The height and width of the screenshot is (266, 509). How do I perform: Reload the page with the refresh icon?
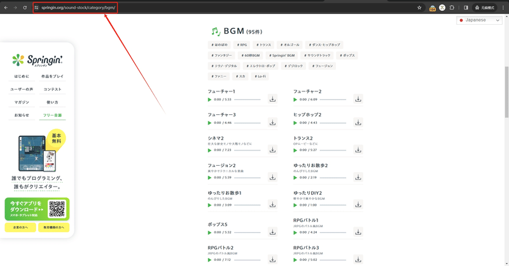(x=25, y=8)
